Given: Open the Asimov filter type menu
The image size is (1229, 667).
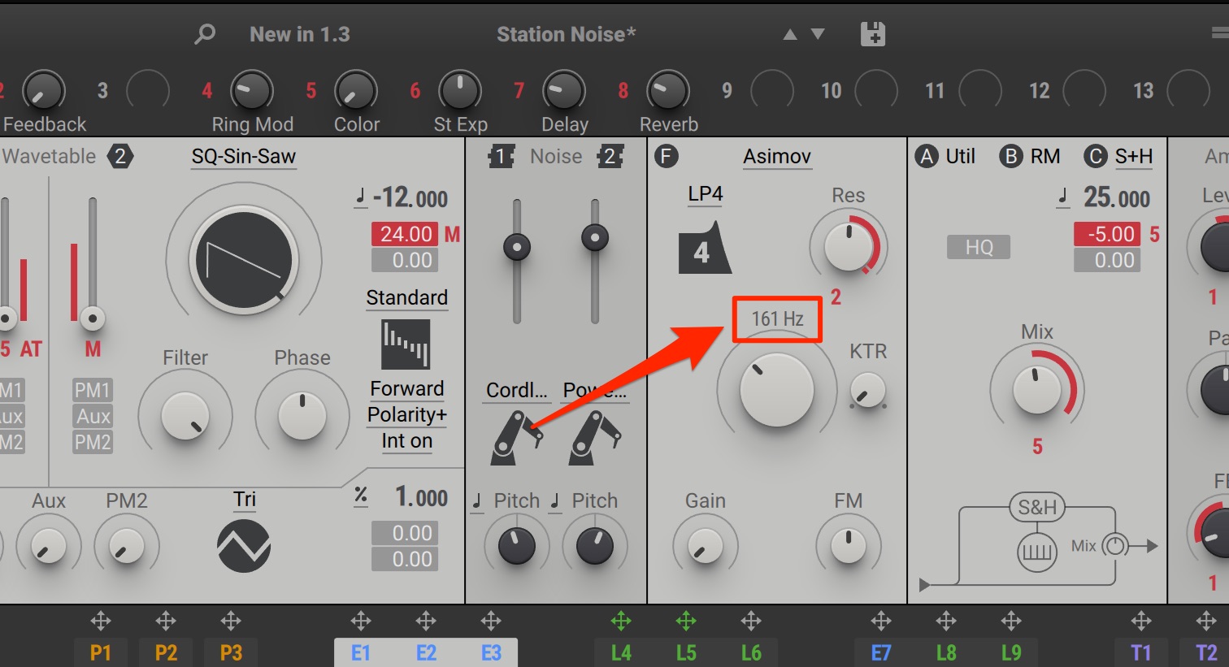Looking at the screenshot, I should (777, 157).
